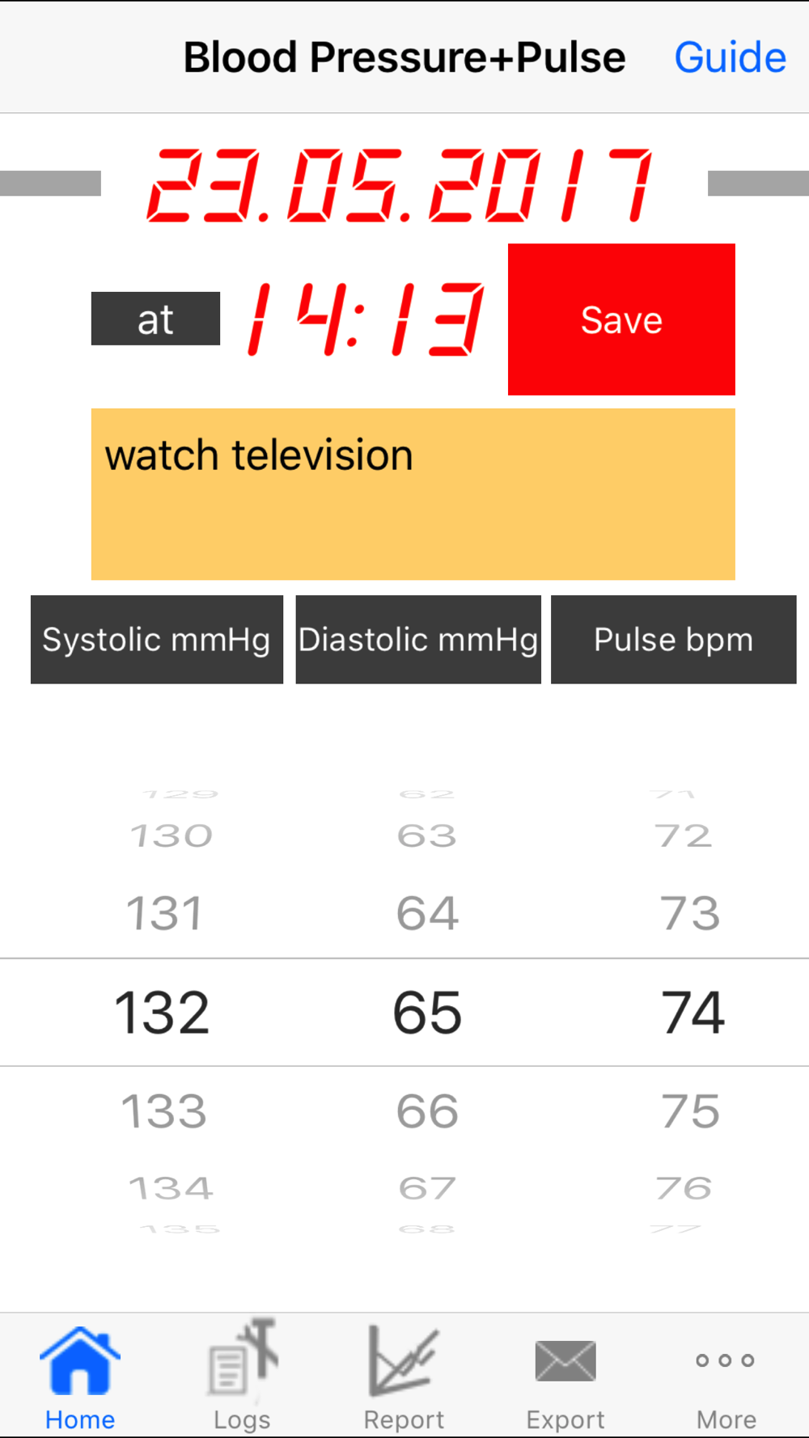
Task: Open the More dots icon
Action: [726, 1362]
